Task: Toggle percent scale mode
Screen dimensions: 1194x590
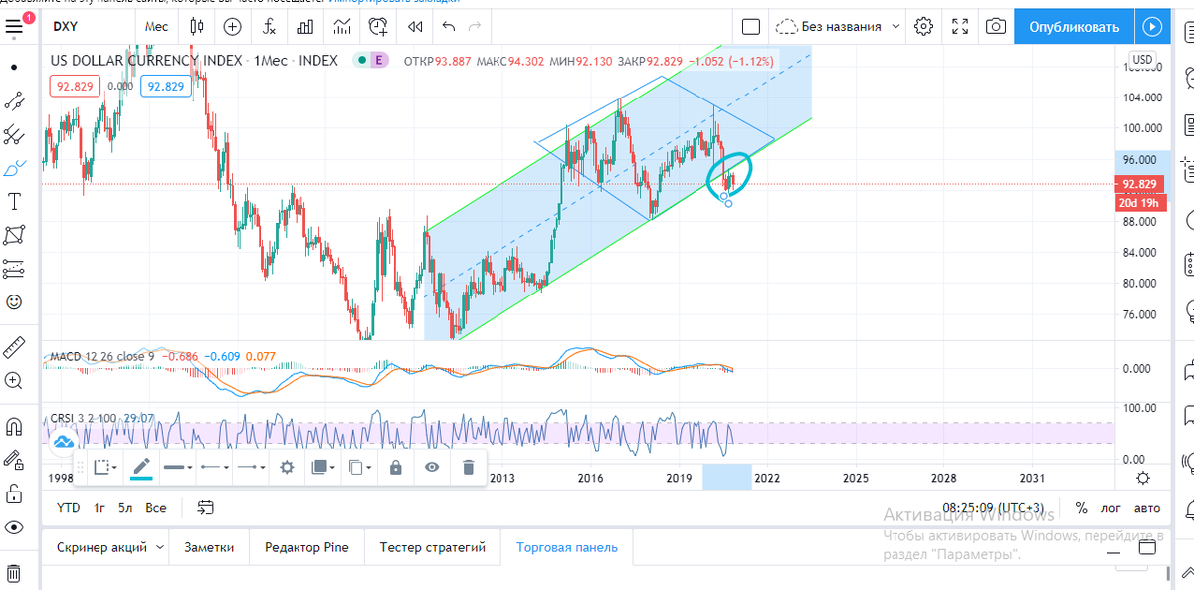Action: [1081, 508]
